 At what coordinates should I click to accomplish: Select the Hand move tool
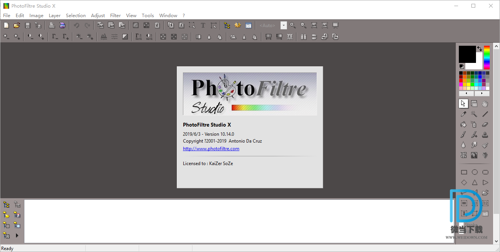tap(485, 104)
